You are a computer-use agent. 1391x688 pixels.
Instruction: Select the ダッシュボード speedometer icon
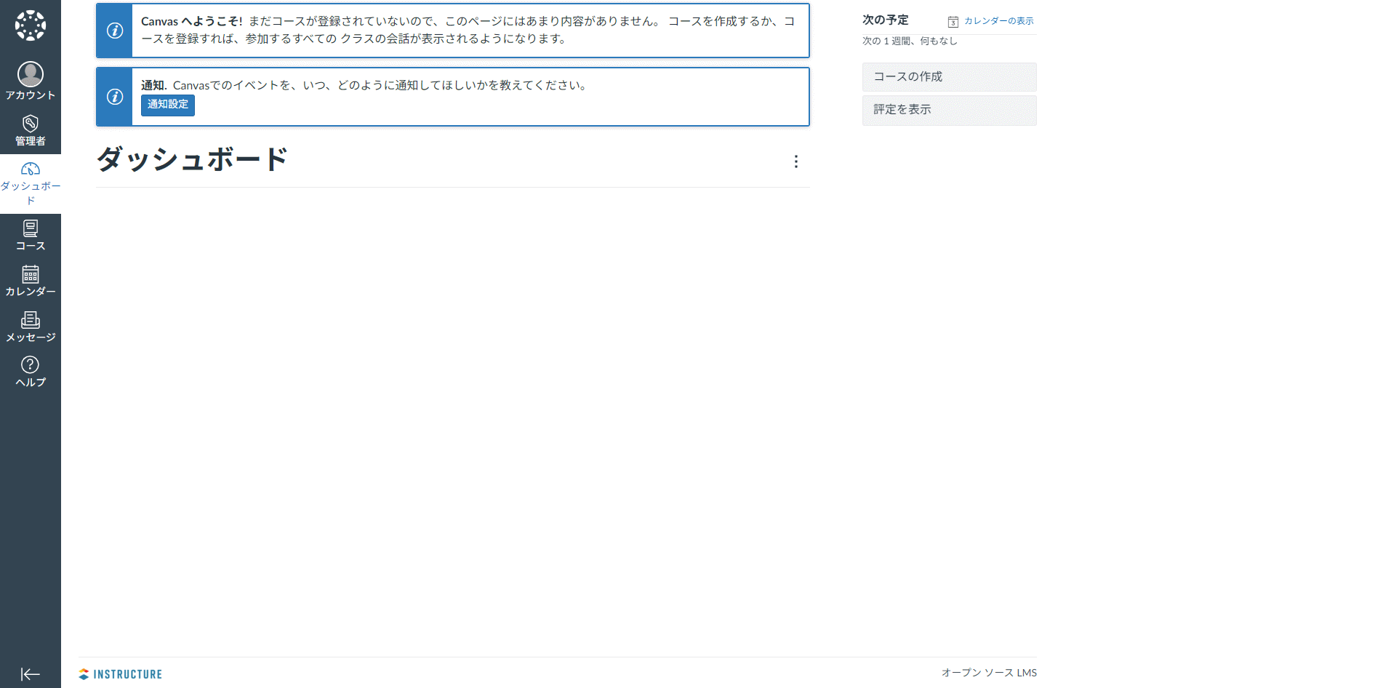pyautogui.click(x=31, y=169)
